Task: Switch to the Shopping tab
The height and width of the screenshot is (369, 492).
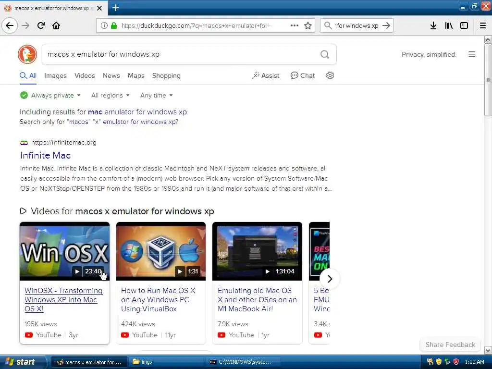Action: pyautogui.click(x=166, y=75)
